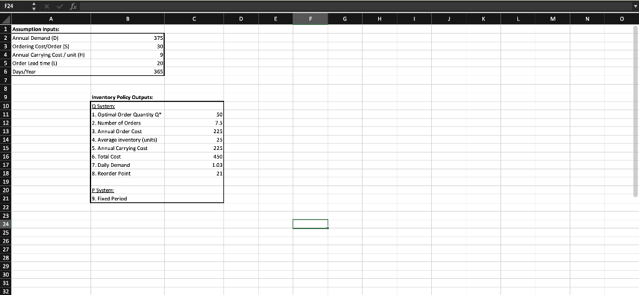Screen dimensions: 639x295
Task: Select the reorder point value 21
Action: point(194,174)
